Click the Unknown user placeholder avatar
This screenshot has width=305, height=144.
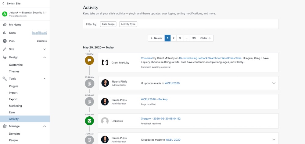click(105, 121)
